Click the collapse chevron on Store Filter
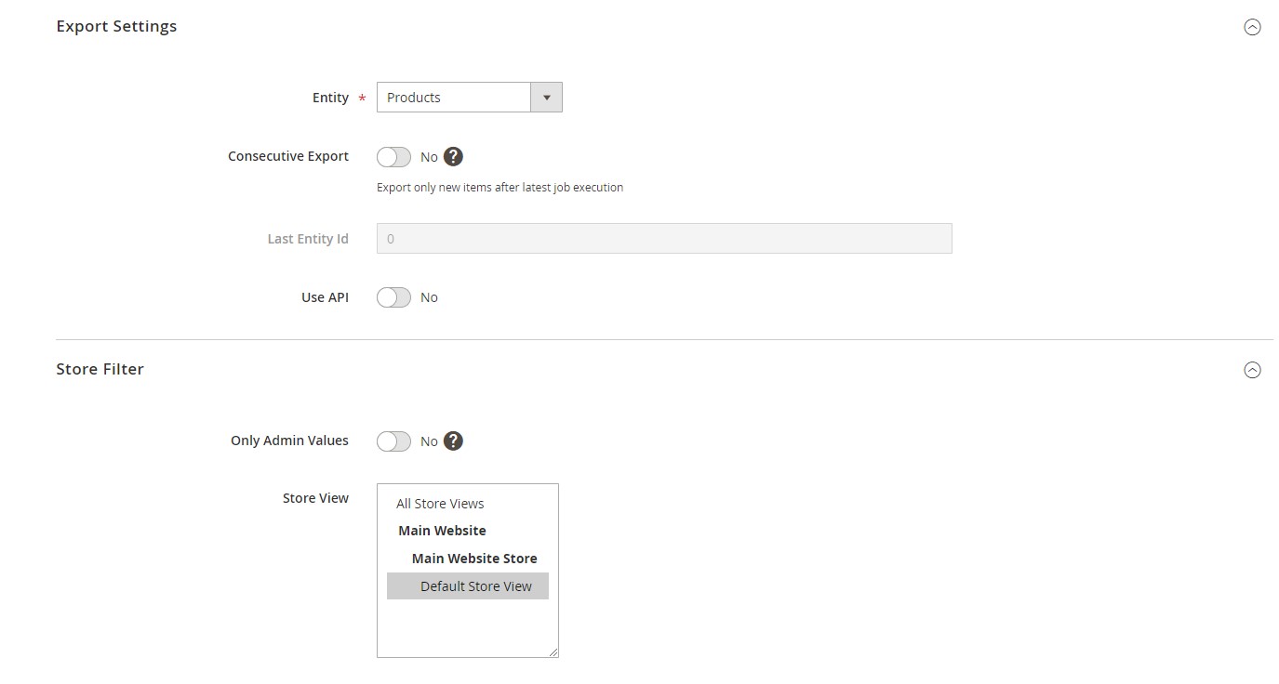This screenshot has height=684, width=1279. 1252,369
